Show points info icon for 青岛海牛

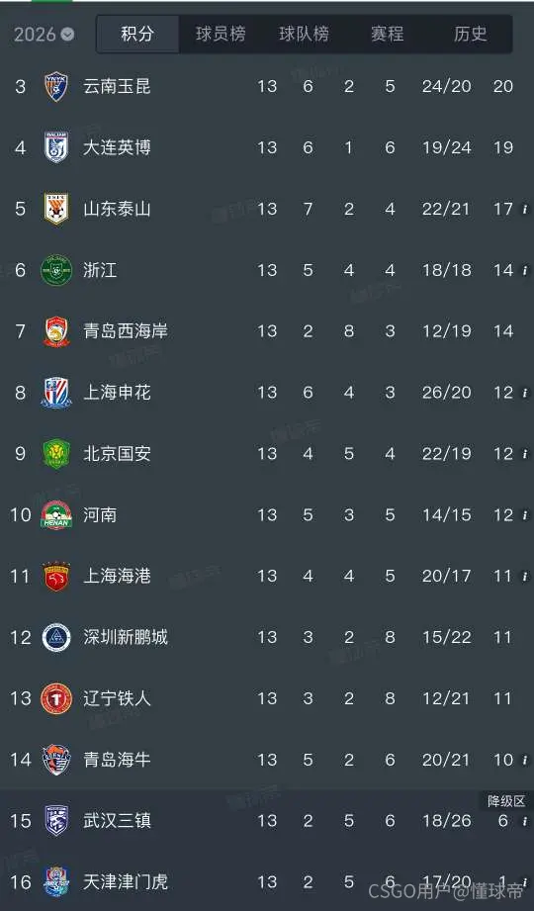click(525, 760)
